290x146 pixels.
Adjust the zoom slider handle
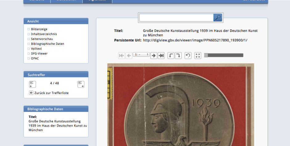click(x=206, y=55)
